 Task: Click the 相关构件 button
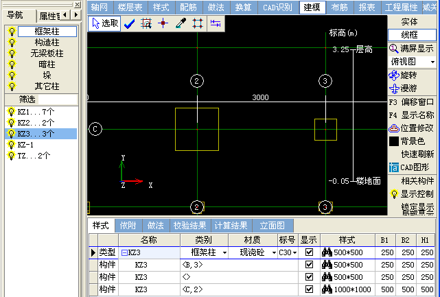pos(417,181)
